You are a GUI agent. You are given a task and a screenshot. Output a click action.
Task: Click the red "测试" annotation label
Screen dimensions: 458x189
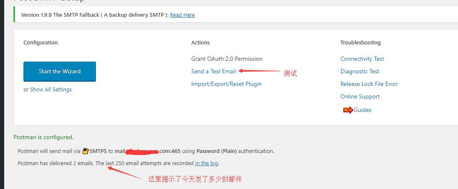[290, 74]
